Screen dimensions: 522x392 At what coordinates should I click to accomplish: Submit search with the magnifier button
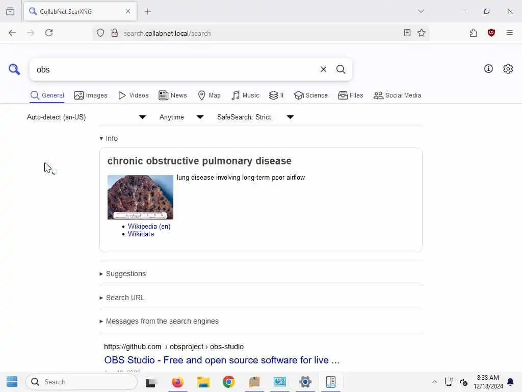(341, 69)
